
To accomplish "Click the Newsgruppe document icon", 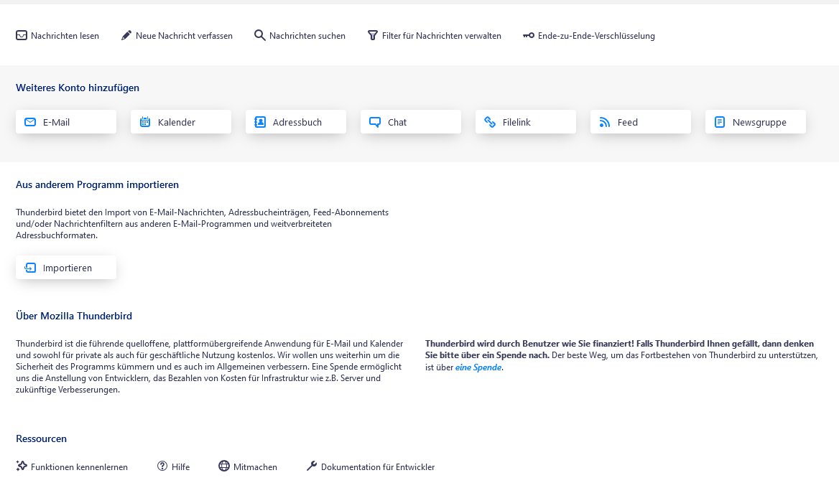I will pos(720,122).
